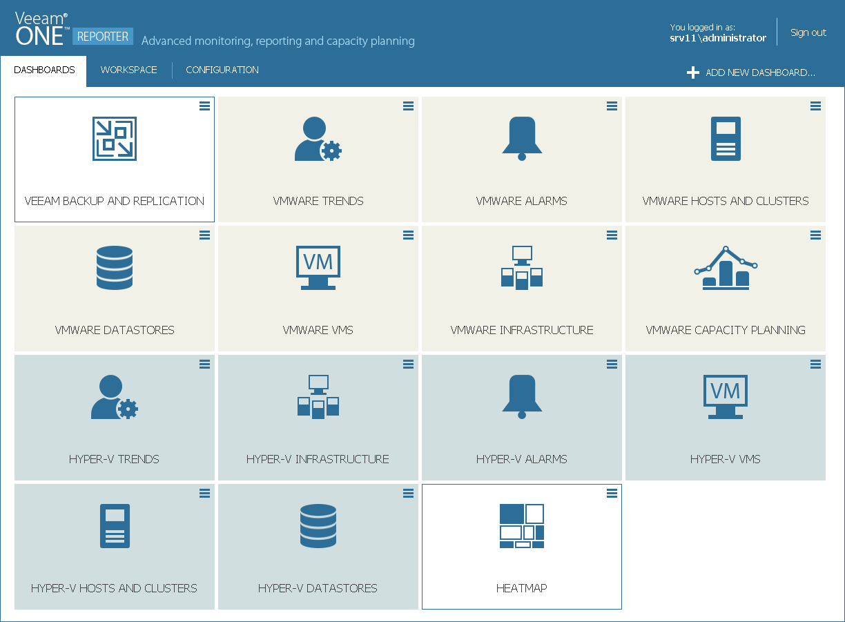Open the menu on Heatmap tile
The image size is (845, 622).
tap(612, 493)
